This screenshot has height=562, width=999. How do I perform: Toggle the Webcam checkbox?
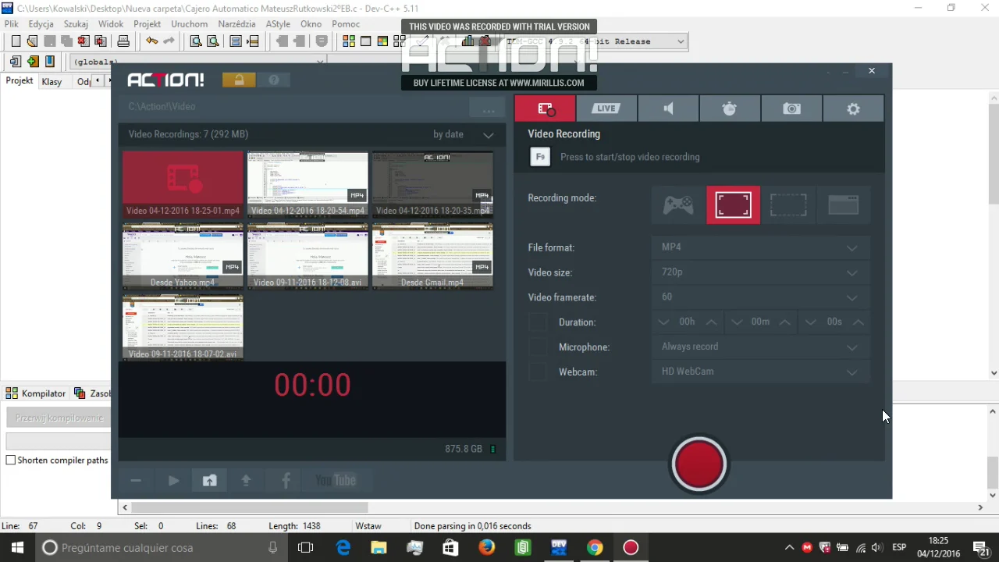tap(538, 372)
